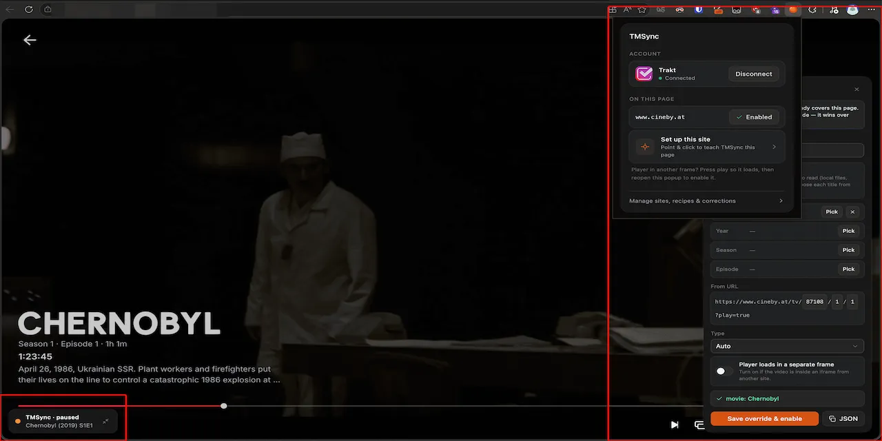Pick the title field in the top row
This screenshot has width=882, height=441.
[832, 212]
